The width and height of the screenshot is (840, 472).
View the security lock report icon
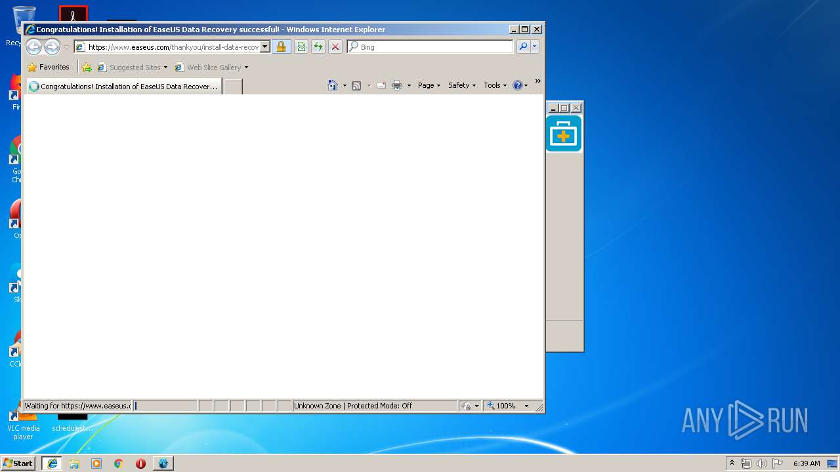click(x=281, y=47)
